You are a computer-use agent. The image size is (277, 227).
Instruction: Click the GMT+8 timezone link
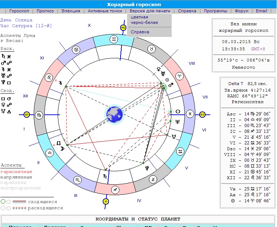(258, 49)
